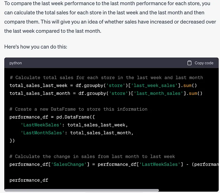Click the Copy code button text
Screen dimensions: 220x193
click(x=204, y=63)
